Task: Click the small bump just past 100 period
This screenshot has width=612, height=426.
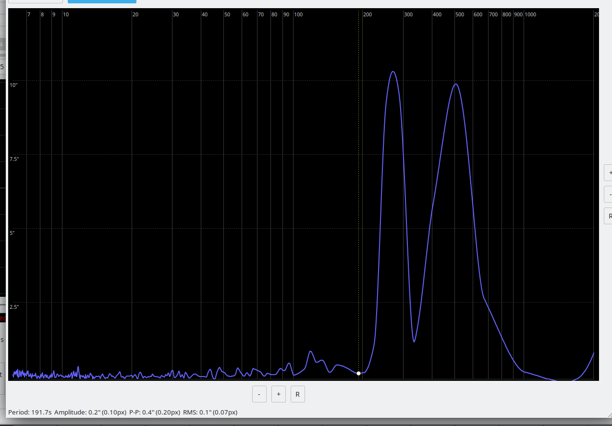Action: pos(310,352)
